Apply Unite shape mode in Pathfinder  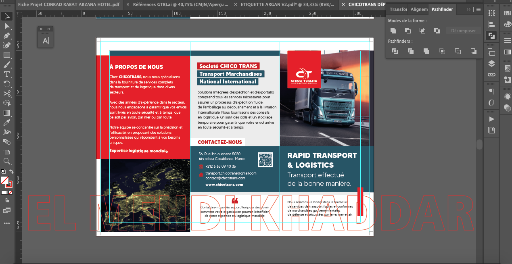tap(393, 31)
